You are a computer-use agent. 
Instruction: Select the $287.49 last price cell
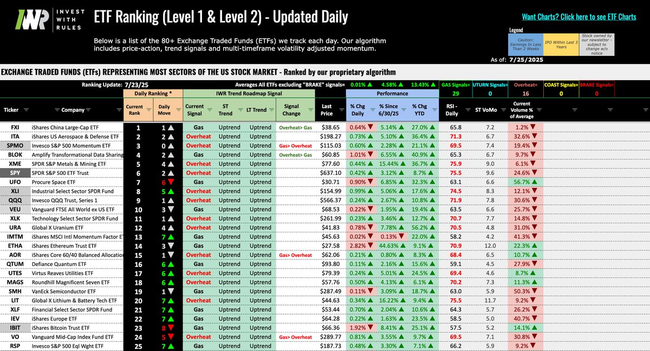click(x=330, y=291)
